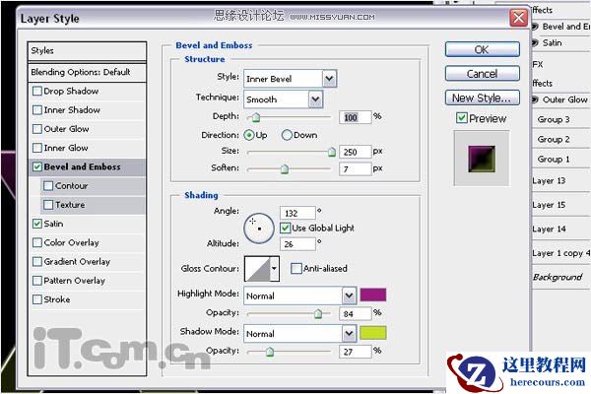
Task: Click the Highlight Opacity field showing 84
Action: 356,313
